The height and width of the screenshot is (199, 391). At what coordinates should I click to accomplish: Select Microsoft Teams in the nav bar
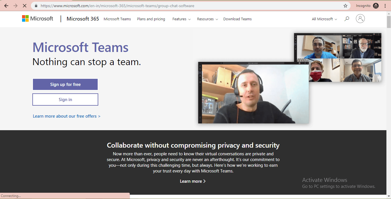pyautogui.click(x=117, y=19)
